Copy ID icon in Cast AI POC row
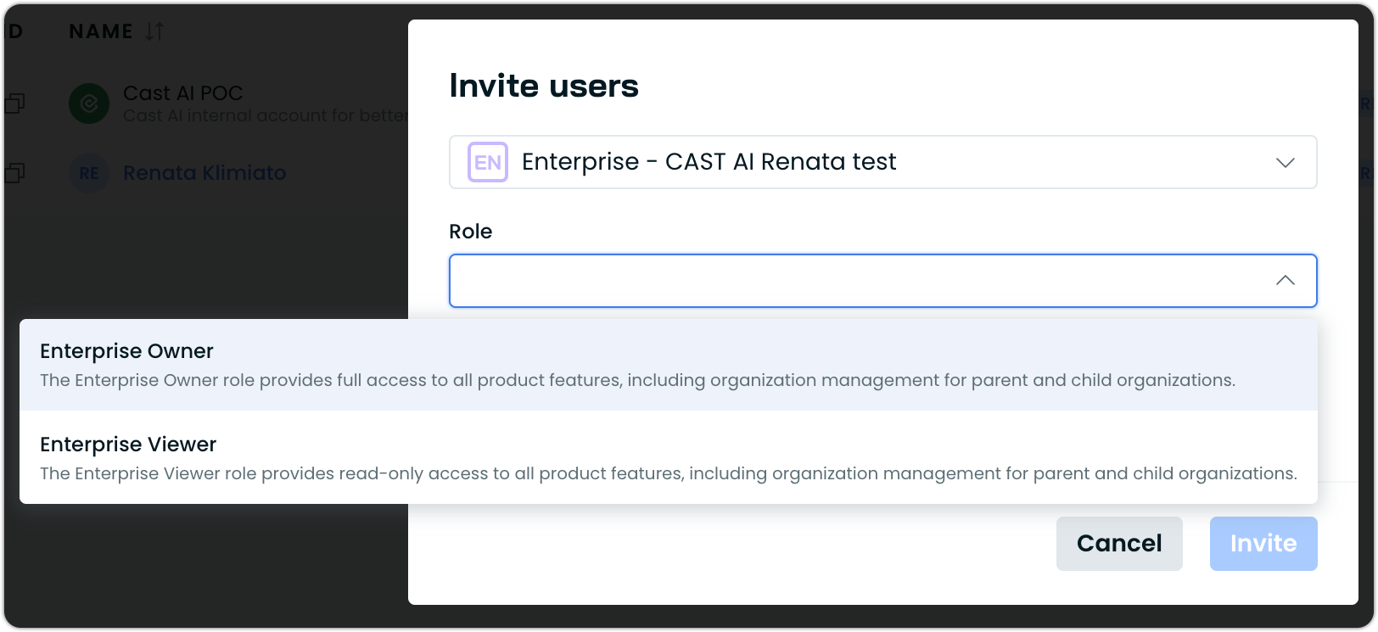The image size is (1378, 632). 14,103
